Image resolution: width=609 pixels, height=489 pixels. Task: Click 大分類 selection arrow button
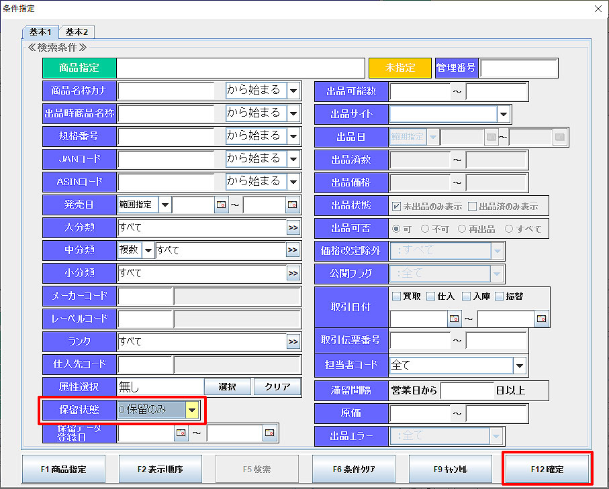click(293, 228)
